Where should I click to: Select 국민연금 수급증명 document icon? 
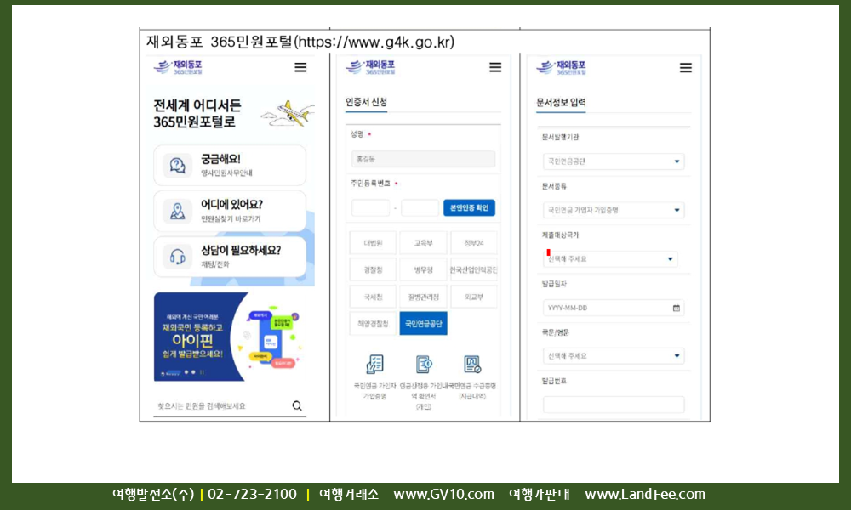[471, 365]
